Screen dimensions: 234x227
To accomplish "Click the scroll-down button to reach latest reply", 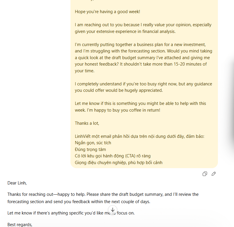I will tap(113, 210).
